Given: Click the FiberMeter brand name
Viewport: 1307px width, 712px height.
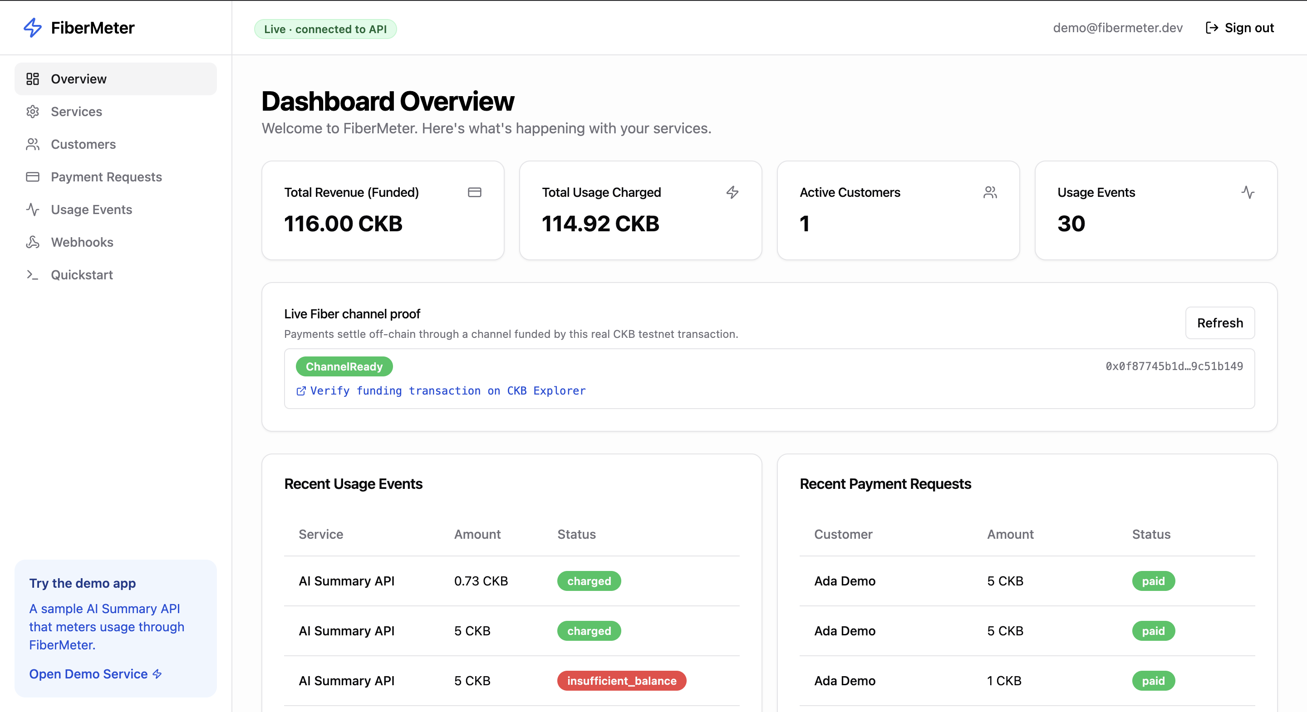Looking at the screenshot, I should (93, 28).
